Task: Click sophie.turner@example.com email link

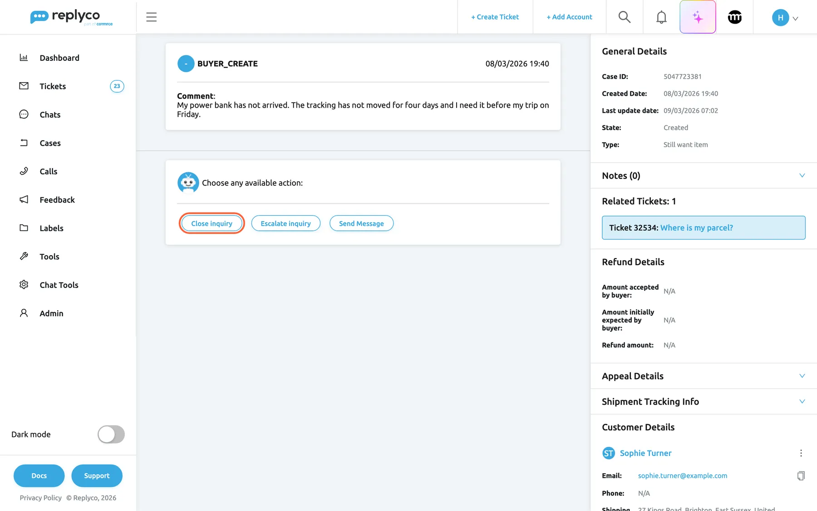Action: [682, 476]
